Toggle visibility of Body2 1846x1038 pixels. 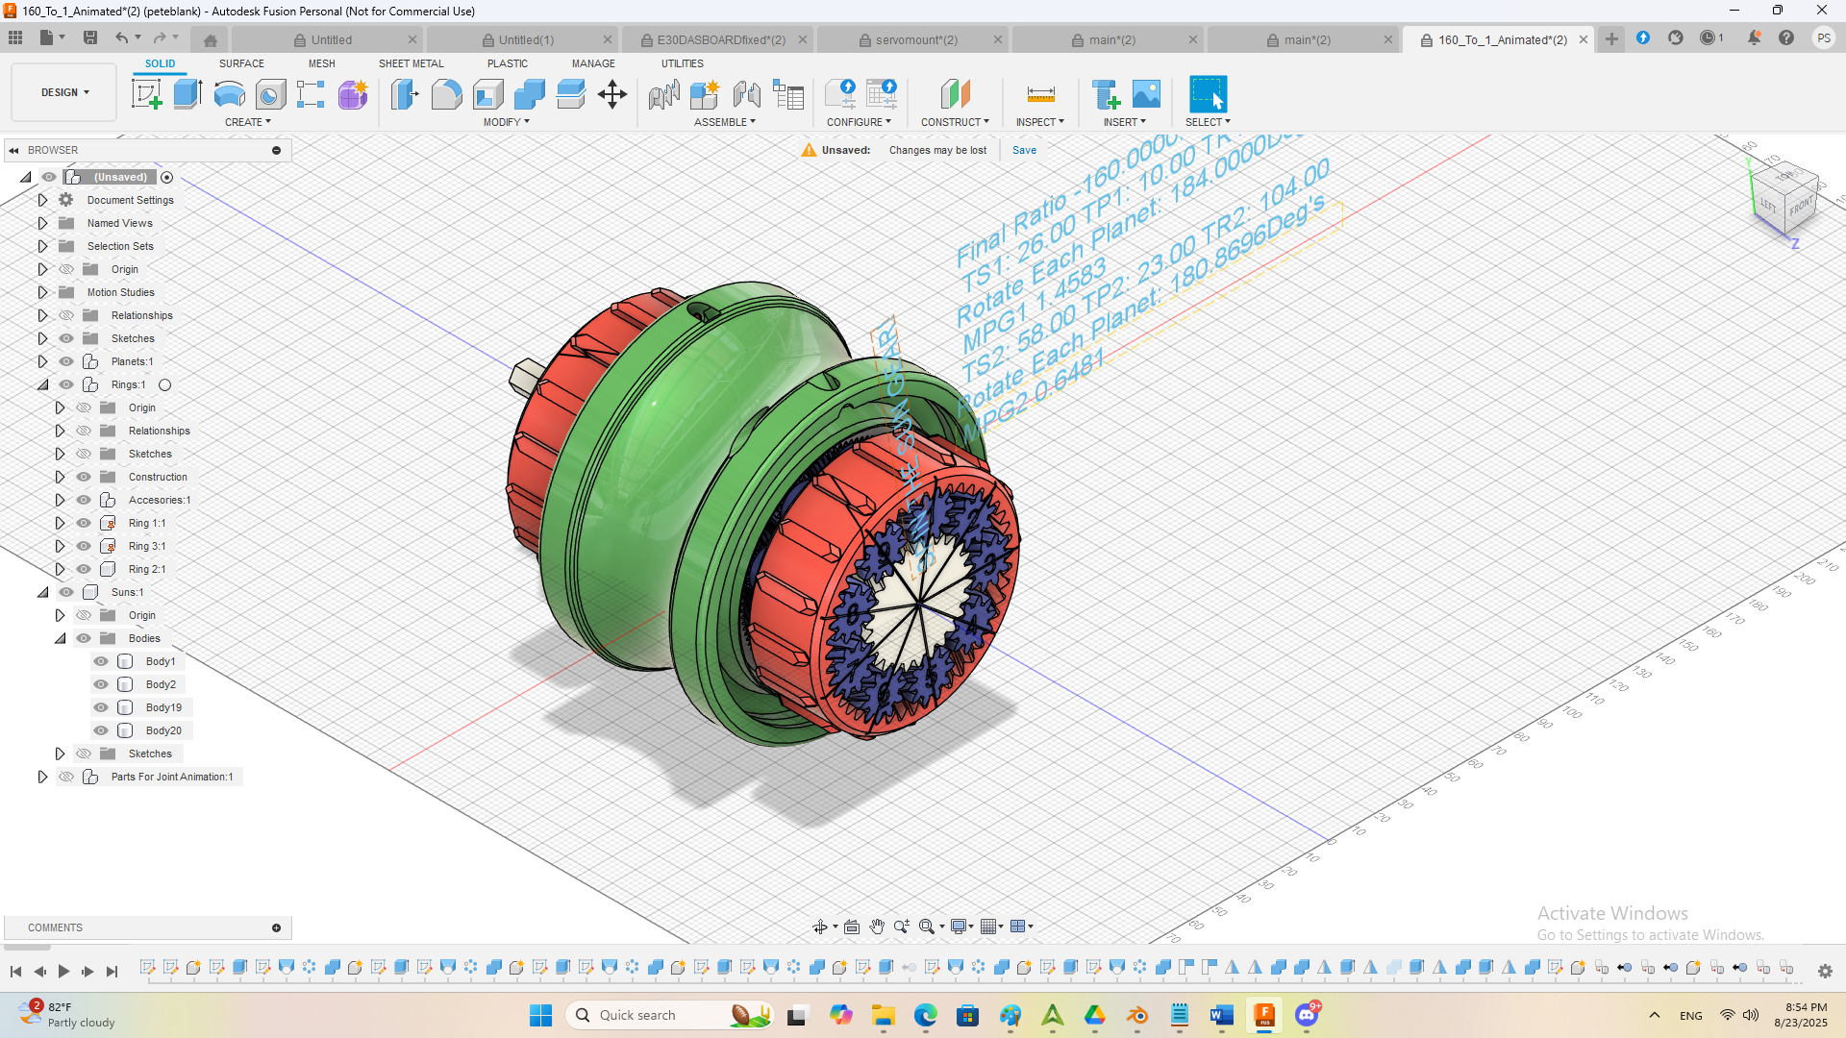101,684
